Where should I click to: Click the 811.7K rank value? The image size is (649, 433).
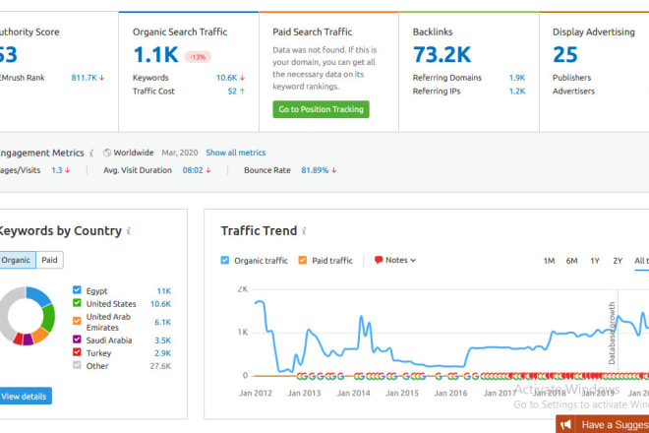[x=84, y=78]
